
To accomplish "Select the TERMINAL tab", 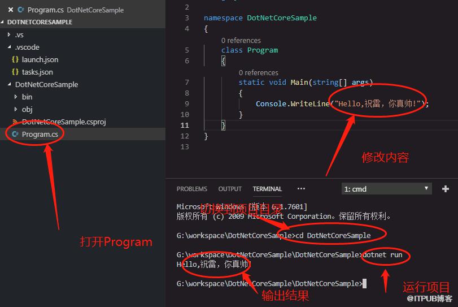I will (267, 189).
